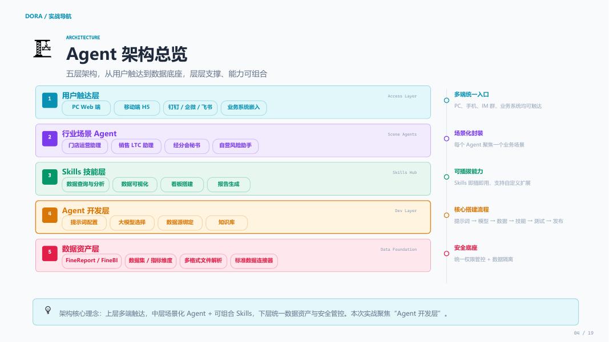Click the PC Web 端 pill
This screenshot has width=609, height=342.
[x=86, y=107]
